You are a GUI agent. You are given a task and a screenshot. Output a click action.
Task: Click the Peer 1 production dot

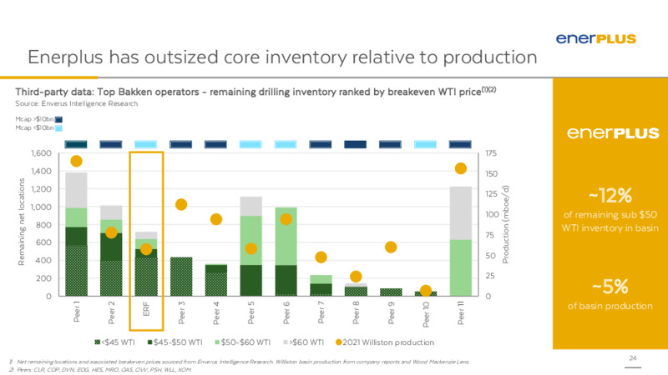76,161
